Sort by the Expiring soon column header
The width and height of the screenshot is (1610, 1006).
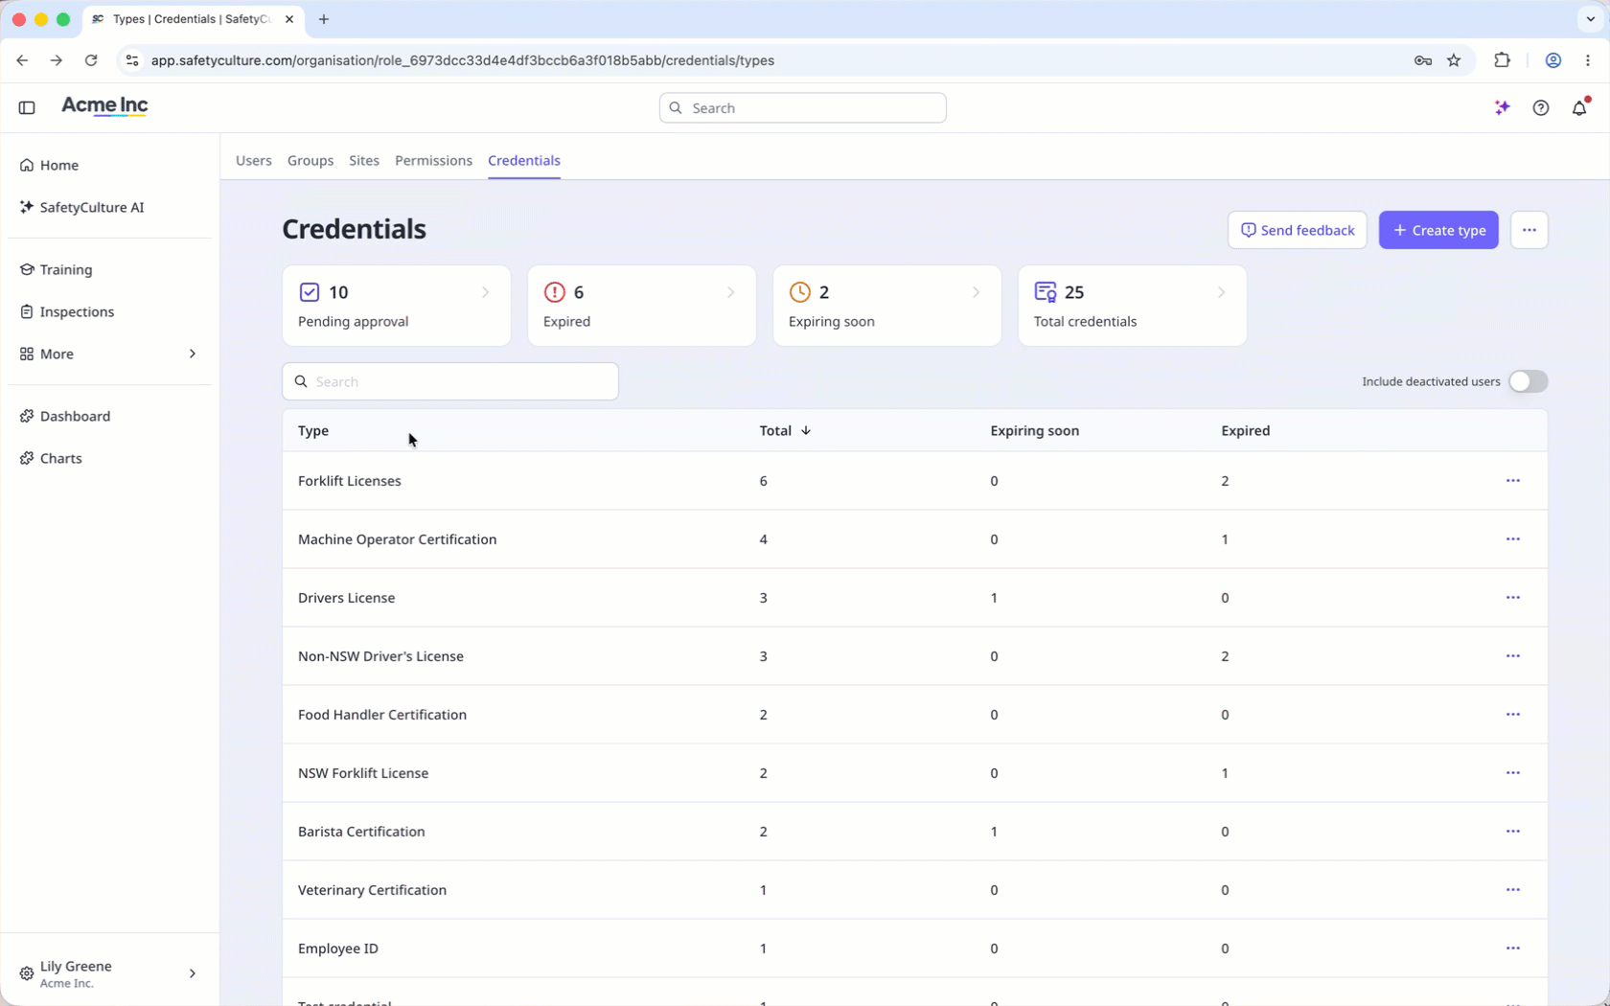point(1035,431)
